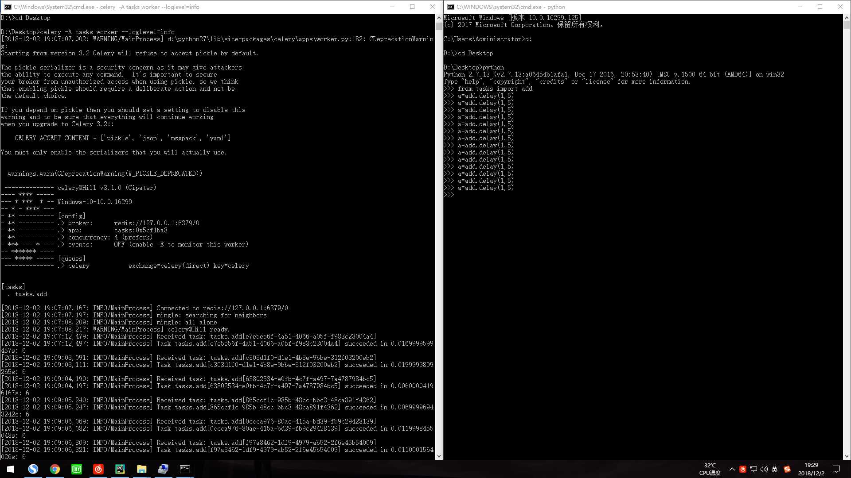The width and height of the screenshot is (851, 478).
Task: Click the 'celery -A tasks worker' command line
Action: (x=88, y=32)
